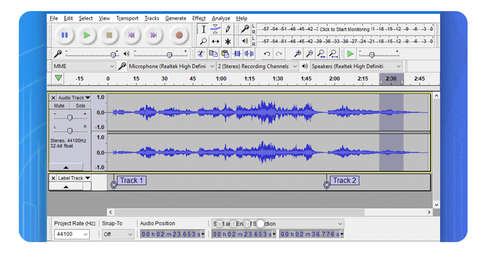Viewport: 486px width, 254px height.
Task: Click the timeline green pinned-head triangle
Action: pos(58,78)
